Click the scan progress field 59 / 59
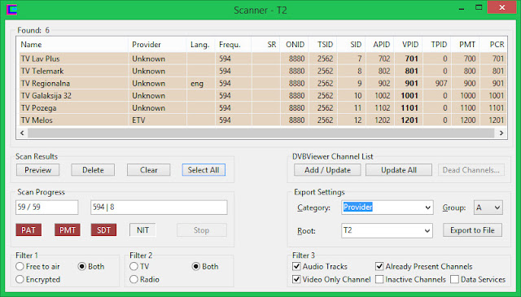The height and width of the screenshot is (297, 521). (47, 207)
